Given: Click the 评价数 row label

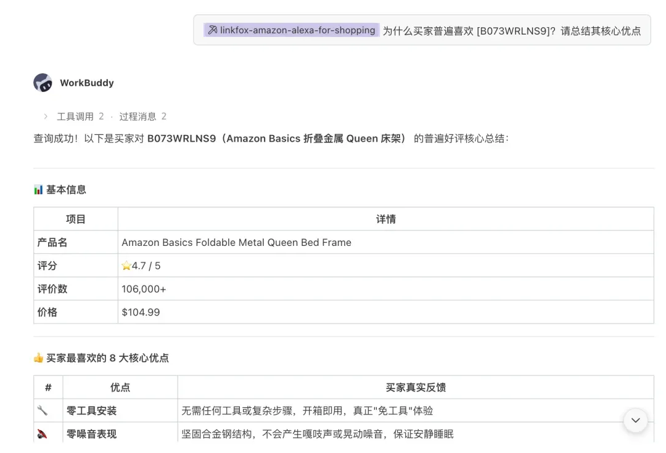Looking at the screenshot, I should pyautogui.click(x=52, y=289).
